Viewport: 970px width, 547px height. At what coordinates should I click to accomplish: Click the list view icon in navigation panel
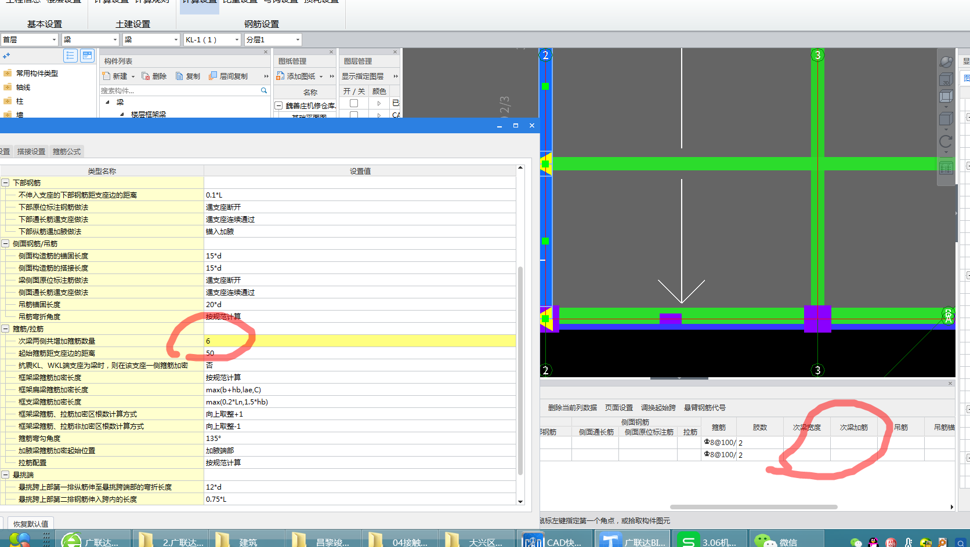click(x=70, y=56)
